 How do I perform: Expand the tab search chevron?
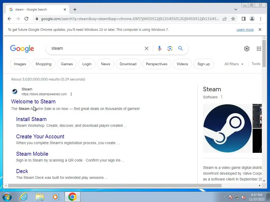click(x=235, y=9)
